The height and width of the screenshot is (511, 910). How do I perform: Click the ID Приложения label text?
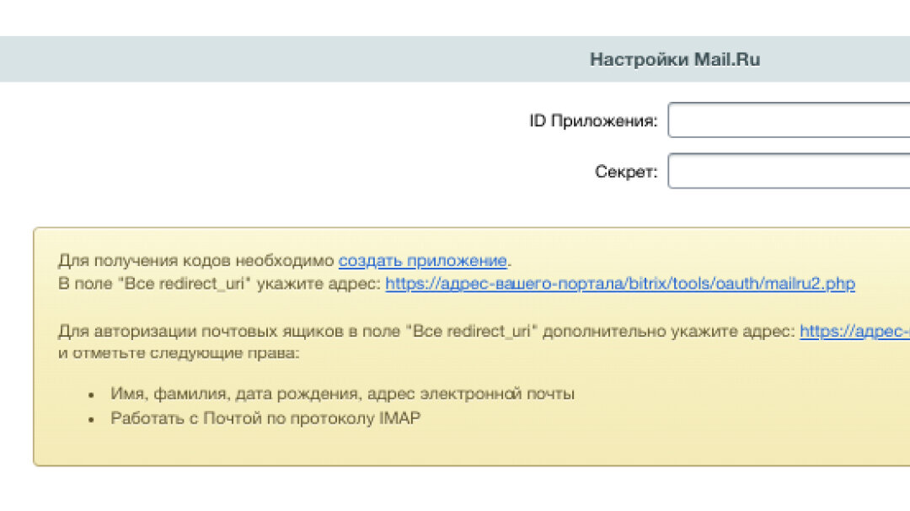[x=594, y=119]
